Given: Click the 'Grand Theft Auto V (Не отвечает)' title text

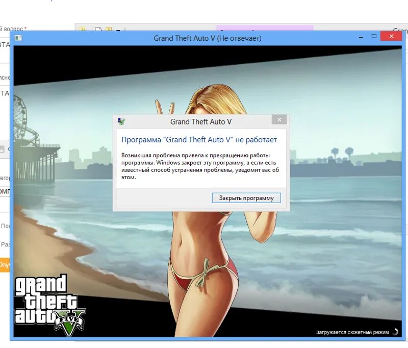Looking at the screenshot, I should click(208, 38).
